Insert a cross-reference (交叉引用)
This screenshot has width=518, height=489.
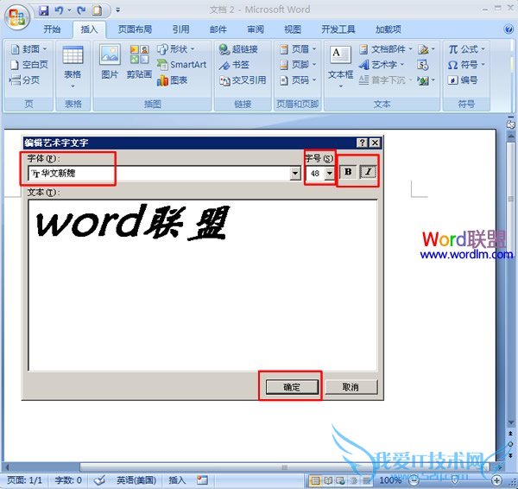coord(243,80)
